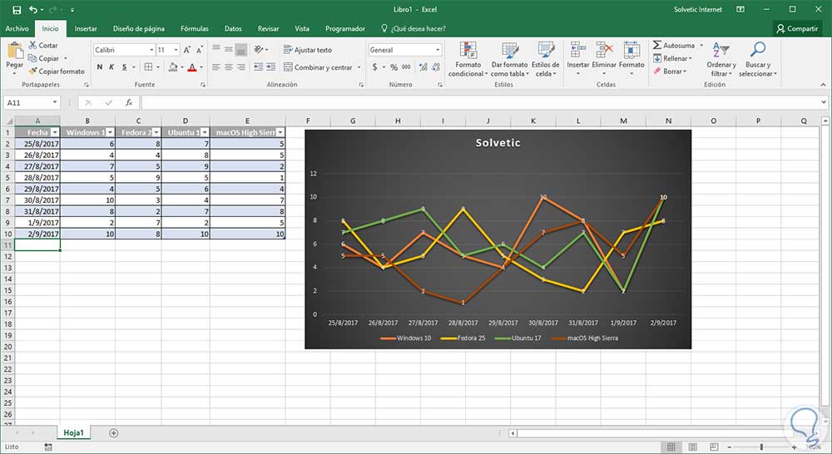Toggle bottom vertical alignment
The image size is (832, 454).
(241, 49)
